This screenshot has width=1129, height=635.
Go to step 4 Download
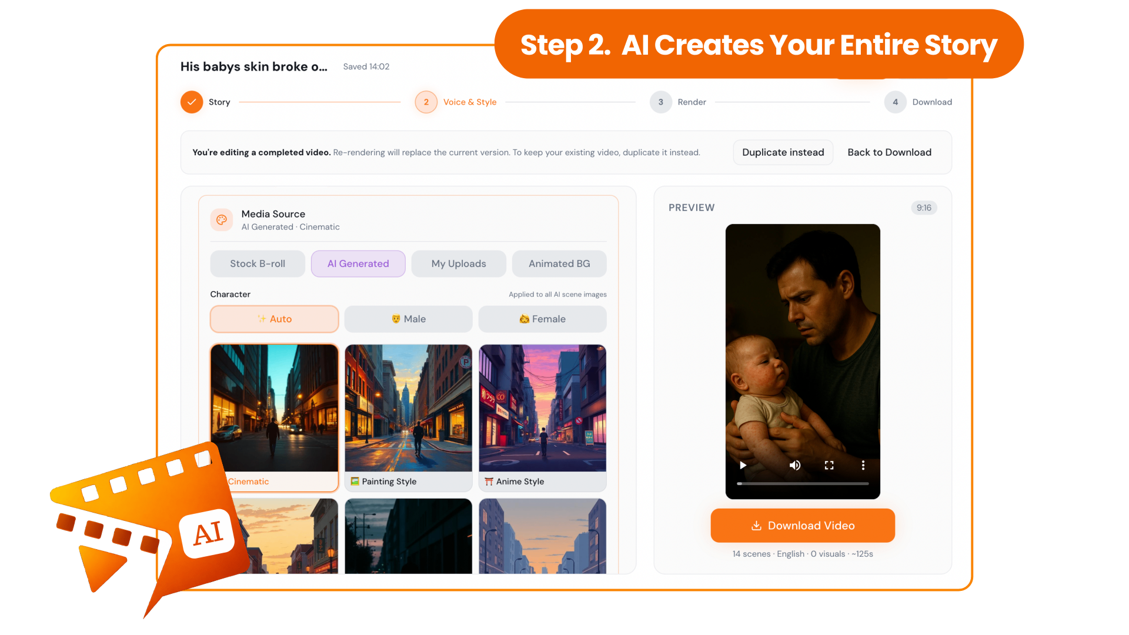click(x=918, y=102)
